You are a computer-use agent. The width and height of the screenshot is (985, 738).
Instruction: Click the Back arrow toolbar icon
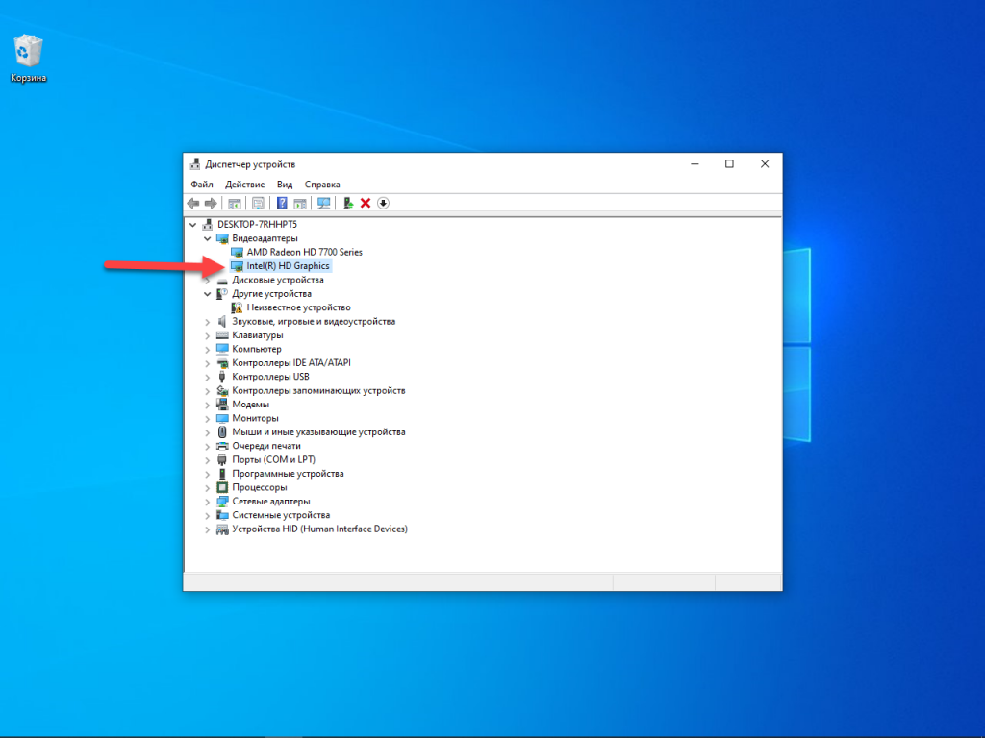[x=193, y=203]
